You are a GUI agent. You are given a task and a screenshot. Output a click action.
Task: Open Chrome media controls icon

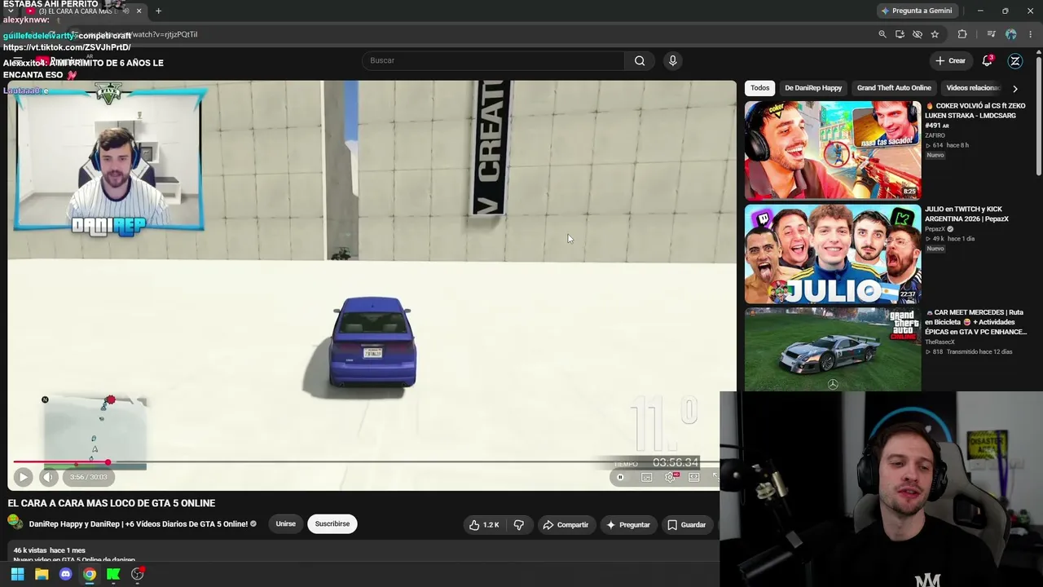click(x=991, y=34)
